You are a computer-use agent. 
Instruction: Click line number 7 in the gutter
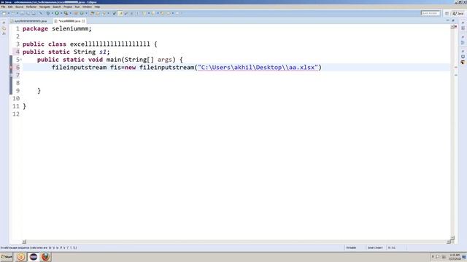(x=18, y=75)
